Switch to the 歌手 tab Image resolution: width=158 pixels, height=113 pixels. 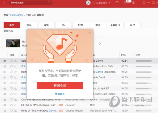coord(29,25)
